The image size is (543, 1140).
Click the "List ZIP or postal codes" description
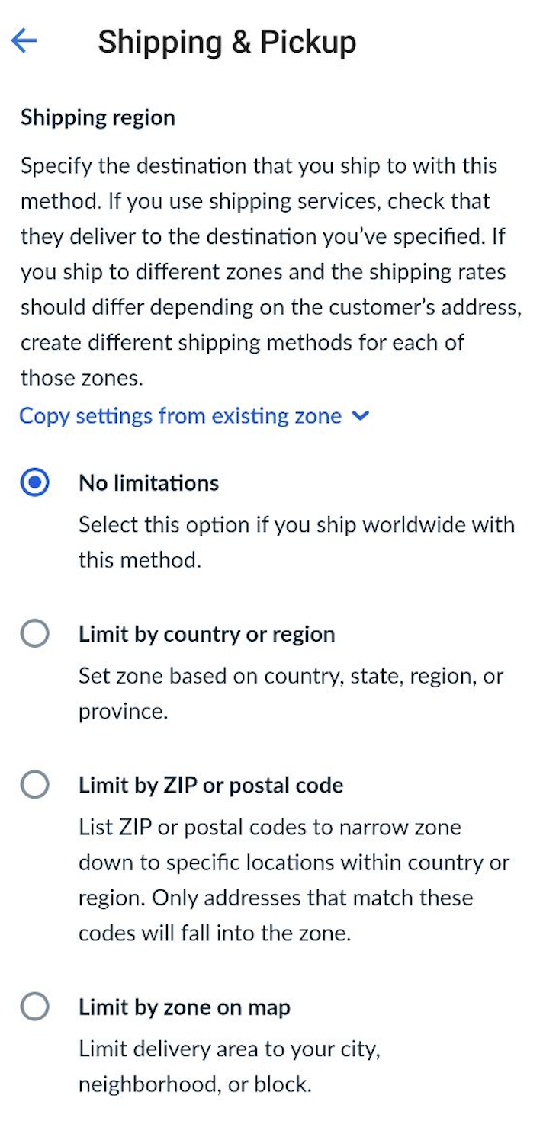[269, 827]
